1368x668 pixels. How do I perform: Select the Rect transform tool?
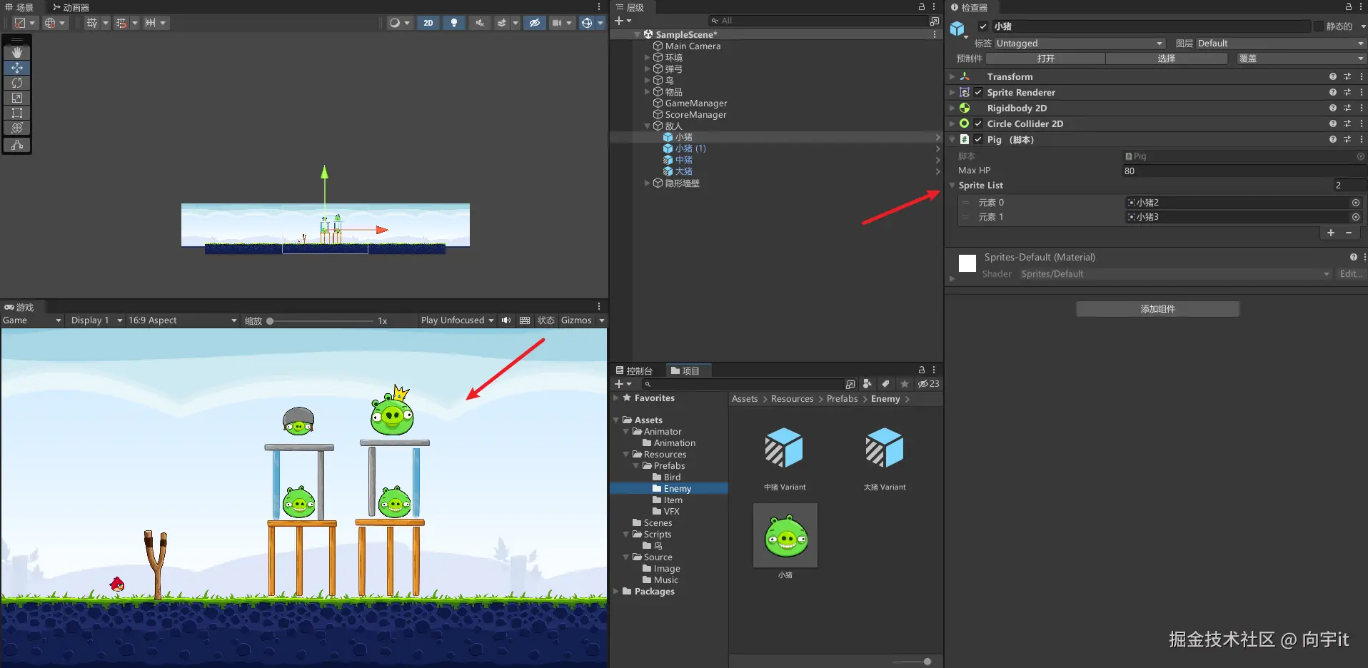tap(17, 113)
